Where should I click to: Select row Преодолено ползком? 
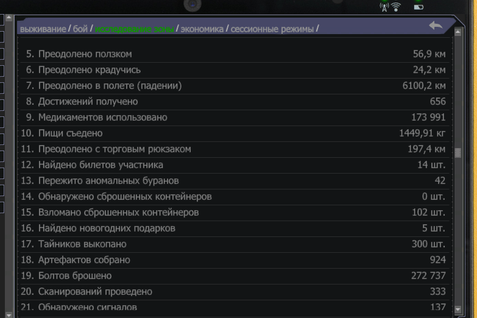235,54
